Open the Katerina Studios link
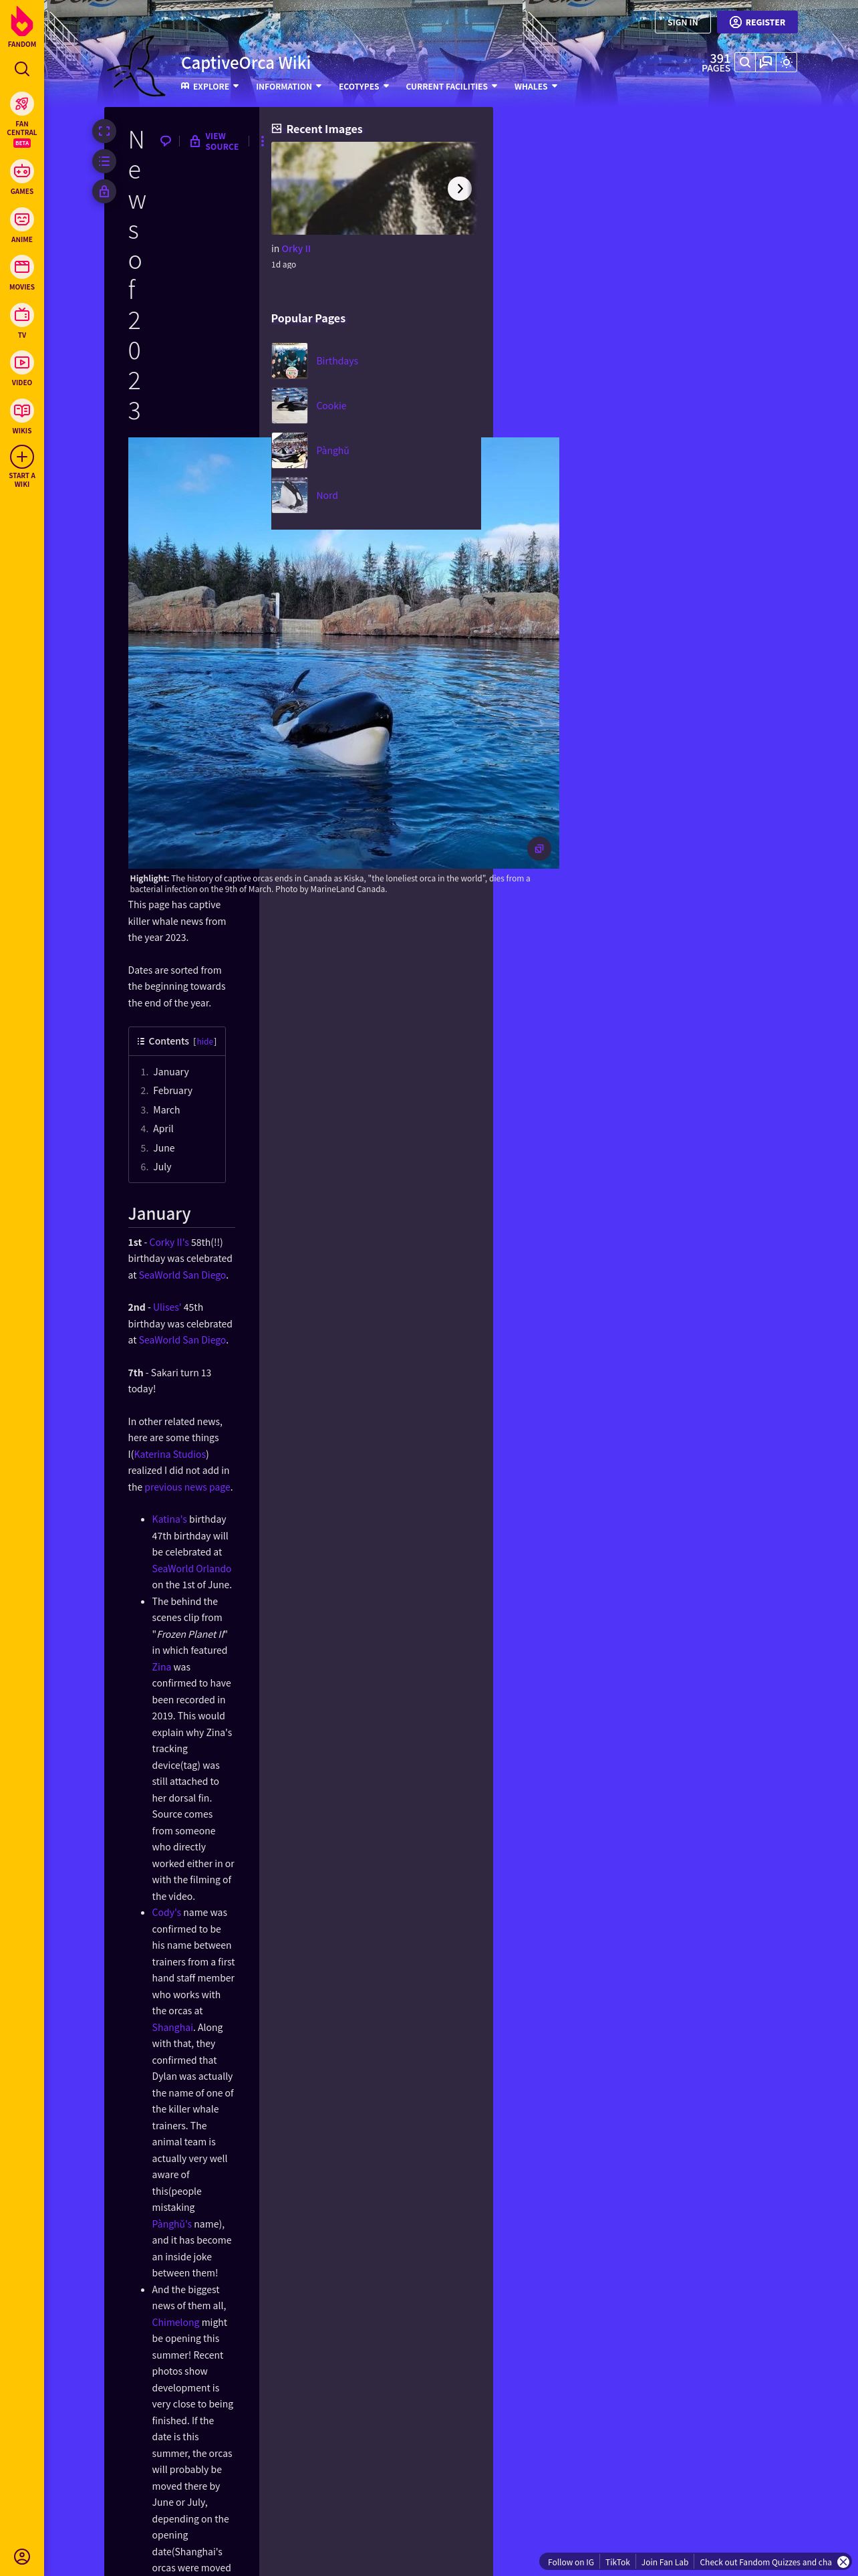Viewport: 858px width, 2576px height. [170, 1454]
